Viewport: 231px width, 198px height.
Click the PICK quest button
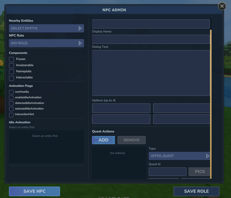[x=200, y=172]
